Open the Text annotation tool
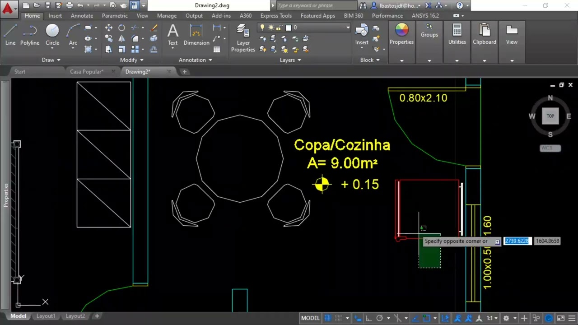The image size is (578, 325). tap(172, 35)
